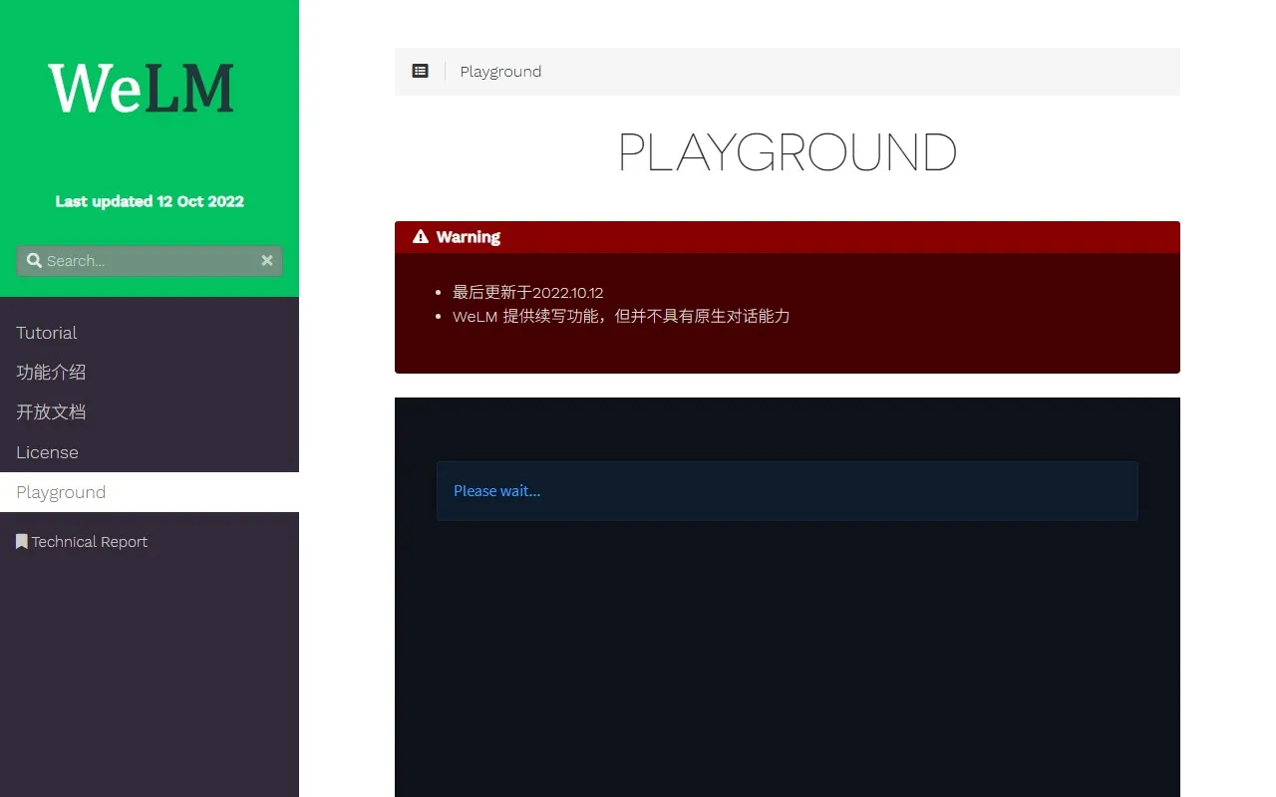Image resolution: width=1276 pixels, height=797 pixels.
Task: Select the highlighted Playground sidebar item
Action: tap(61, 492)
